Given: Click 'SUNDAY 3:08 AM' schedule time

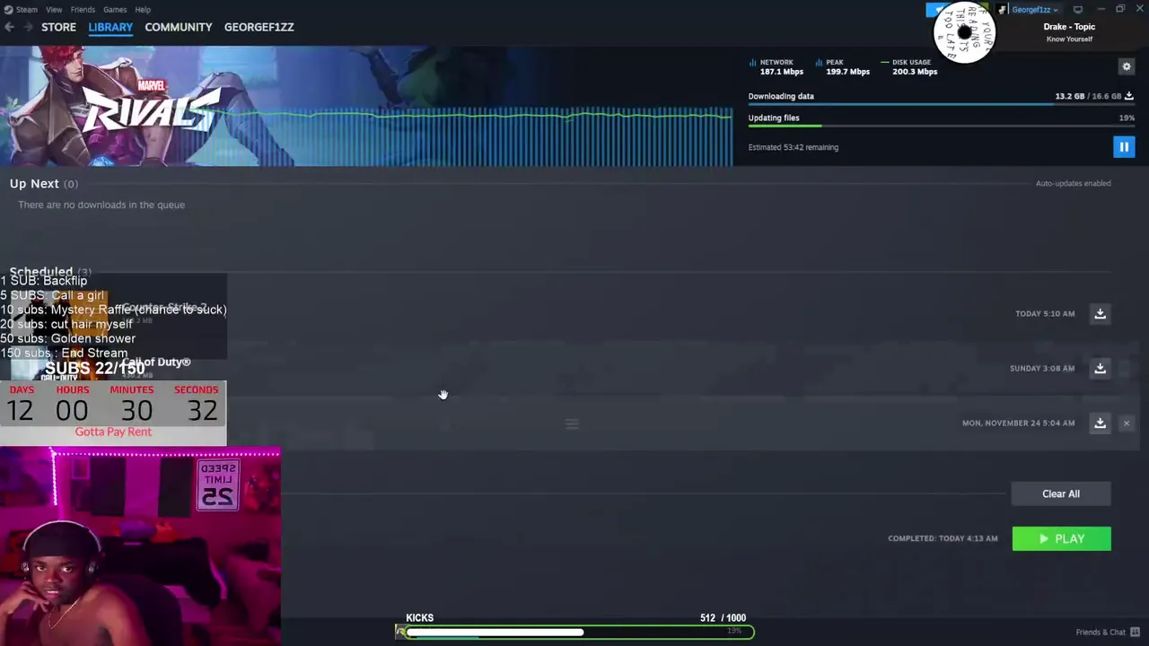Looking at the screenshot, I should (x=1042, y=368).
